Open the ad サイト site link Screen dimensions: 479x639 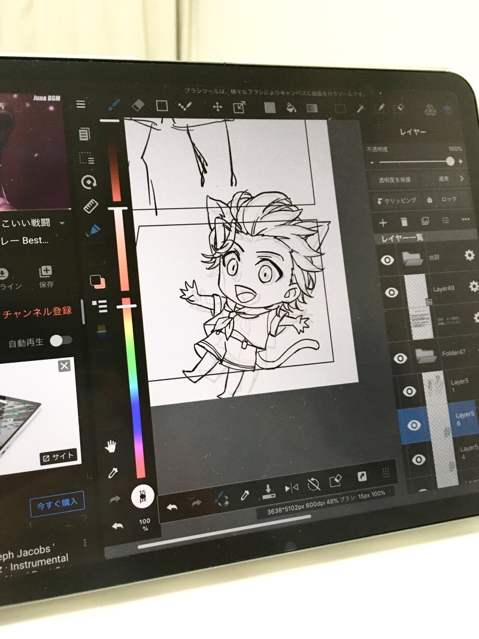tap(58, 457)
